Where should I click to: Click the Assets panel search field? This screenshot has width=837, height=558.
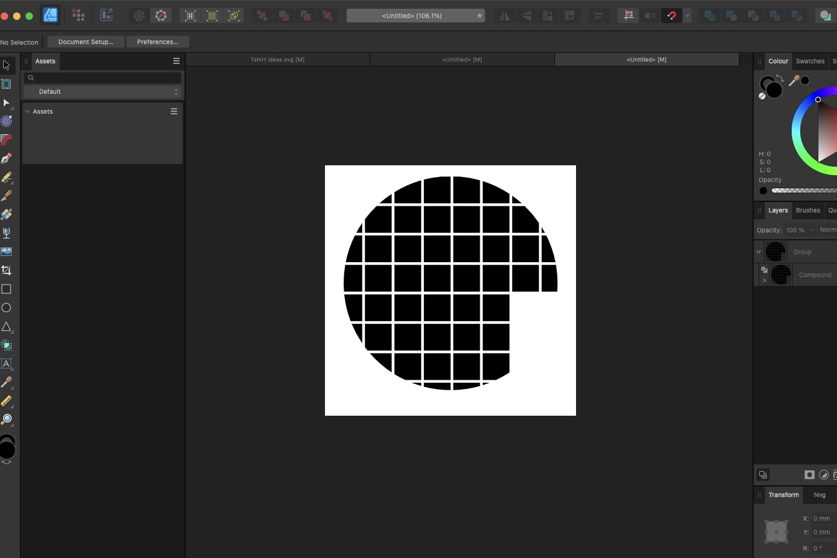[103, 78]
